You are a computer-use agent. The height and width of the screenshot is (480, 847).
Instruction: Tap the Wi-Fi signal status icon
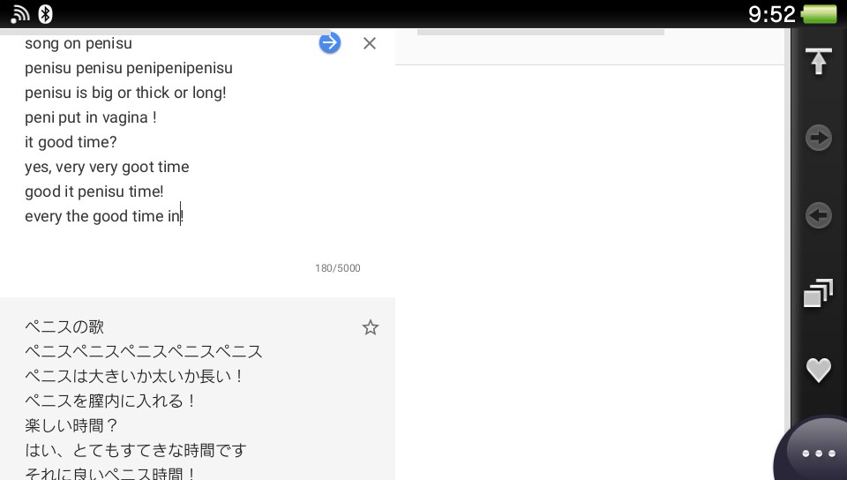pyautogui.click(x=19, y=13)
